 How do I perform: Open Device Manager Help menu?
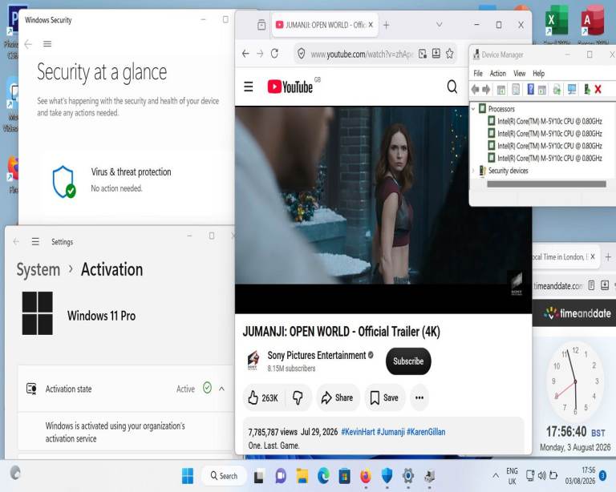[x=539, y=74]
